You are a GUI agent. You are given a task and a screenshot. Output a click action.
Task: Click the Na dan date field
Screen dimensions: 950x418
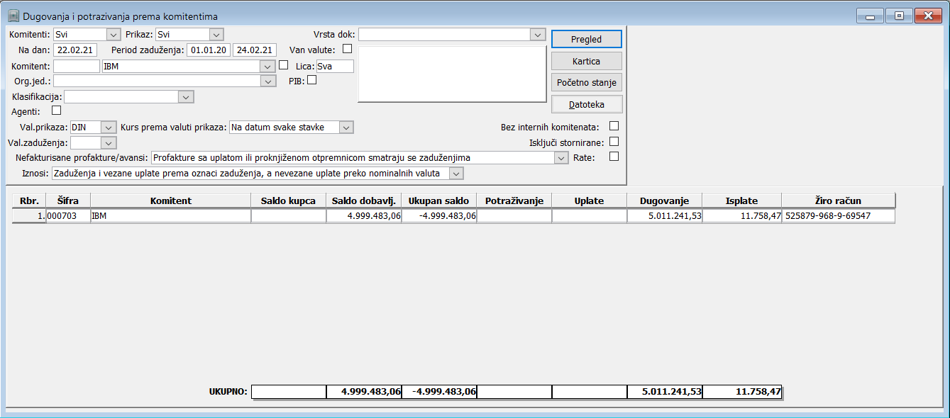pos(75,50)
